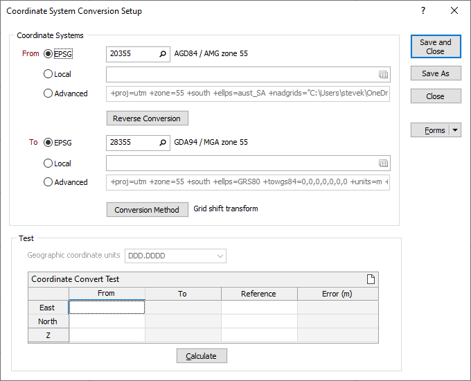Click the search icon in From EPSG field
Viewport: 471px width, 381px height.
coord(163,53)
